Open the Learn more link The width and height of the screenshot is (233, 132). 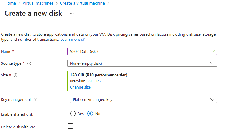coord(70,40)
